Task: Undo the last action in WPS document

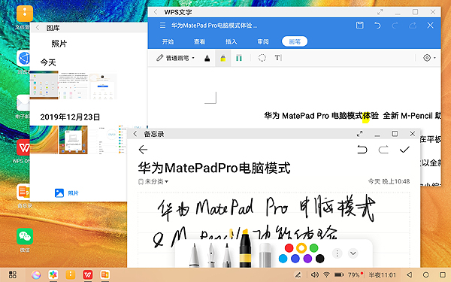Action: [x=377, y=26]
